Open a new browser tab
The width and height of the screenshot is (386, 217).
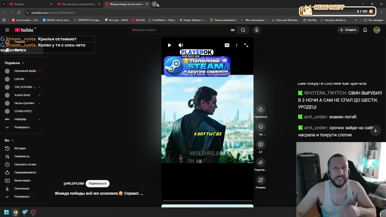[154, 4]
